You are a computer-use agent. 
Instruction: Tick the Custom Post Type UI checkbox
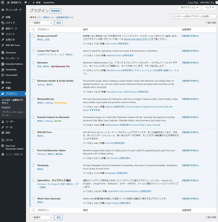tap(34, 51)
